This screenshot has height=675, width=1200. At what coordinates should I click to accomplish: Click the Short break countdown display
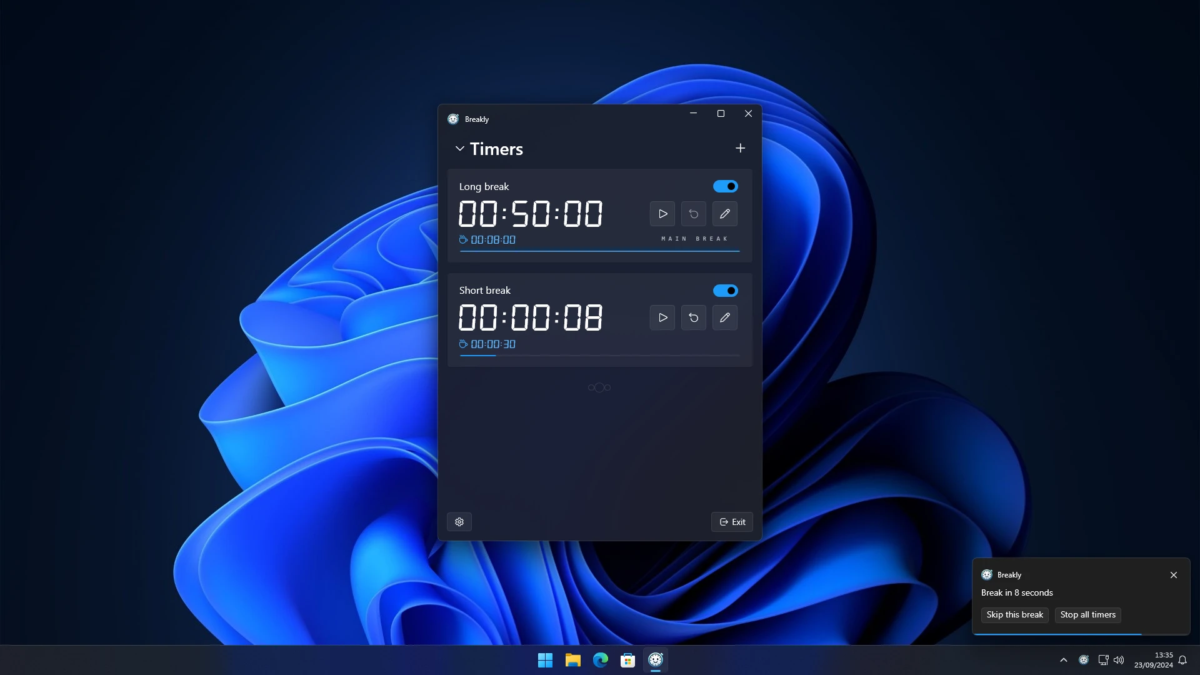(531, 317)
